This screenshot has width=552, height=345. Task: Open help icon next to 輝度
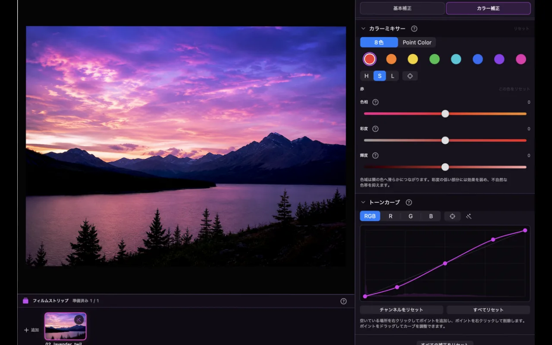pyautogui.click(x=375, y=155)
